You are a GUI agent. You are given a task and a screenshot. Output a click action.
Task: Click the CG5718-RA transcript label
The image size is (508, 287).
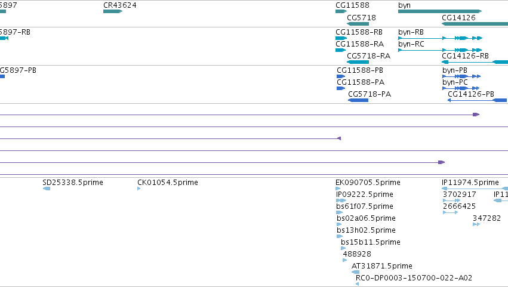(x=369, y=56)
